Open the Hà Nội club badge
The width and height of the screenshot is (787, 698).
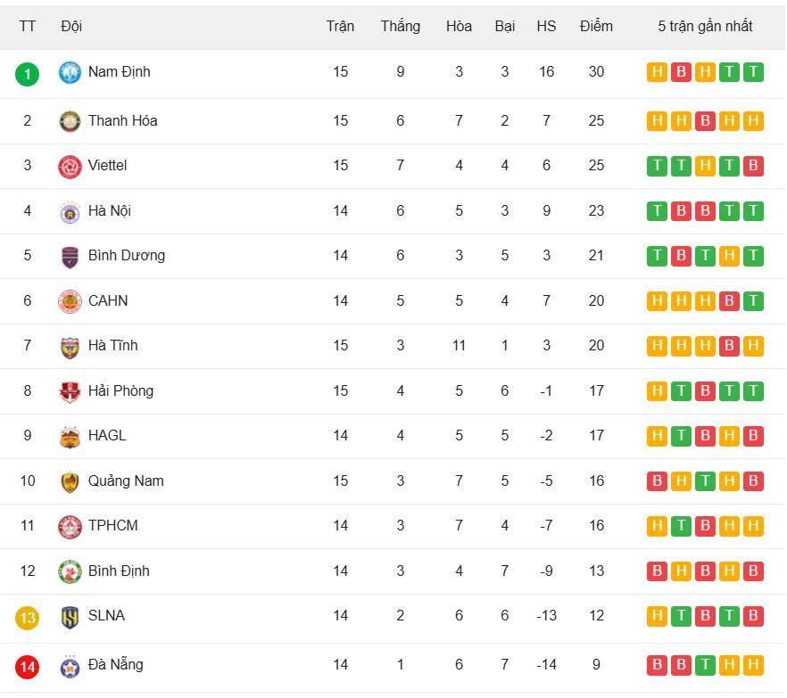click(70, 211)
